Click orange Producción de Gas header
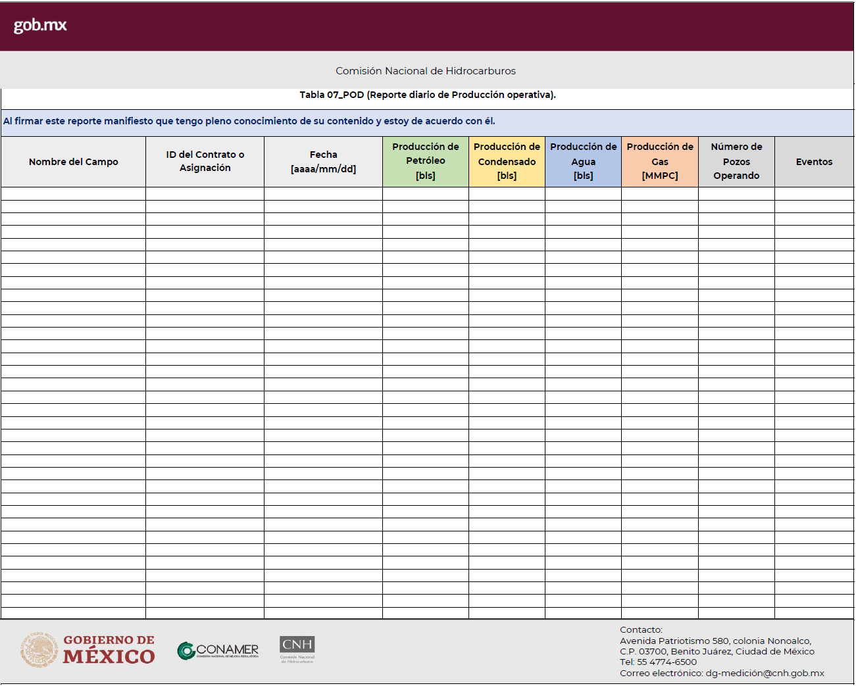This screenshot has width=856, height=686. [x=660, y=162]
